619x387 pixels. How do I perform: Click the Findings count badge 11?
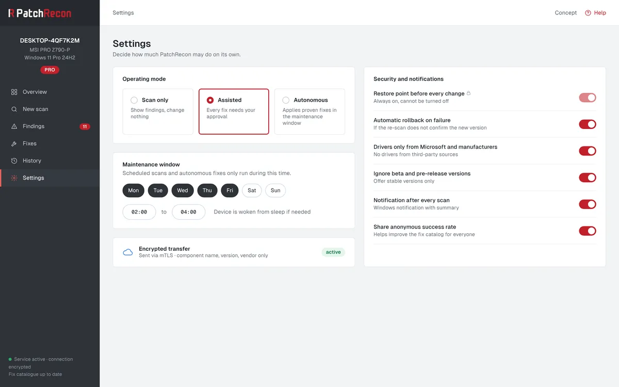(85, 126)
